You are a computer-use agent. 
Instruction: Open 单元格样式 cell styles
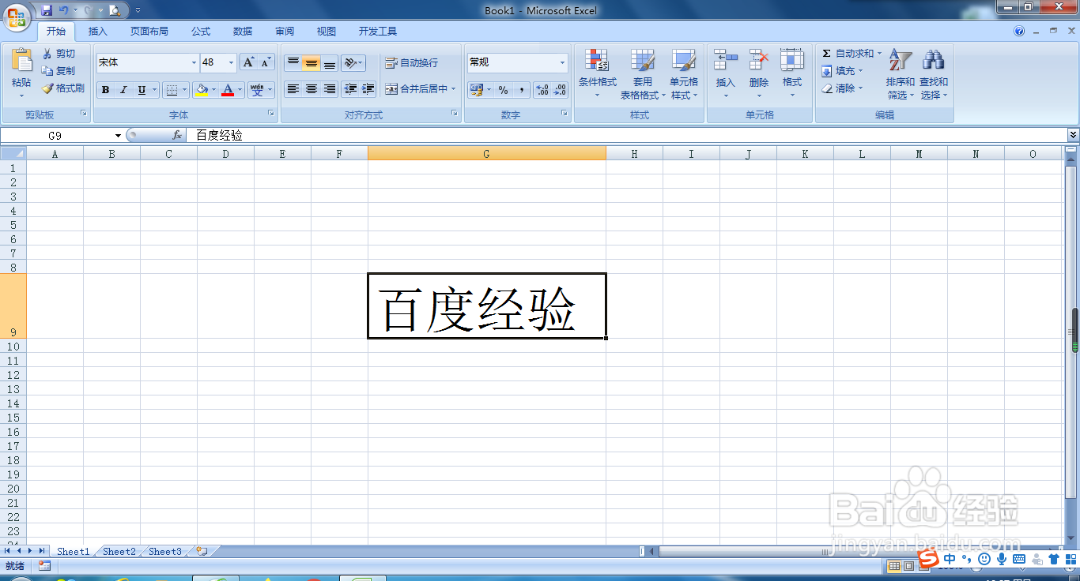point(684,73)
